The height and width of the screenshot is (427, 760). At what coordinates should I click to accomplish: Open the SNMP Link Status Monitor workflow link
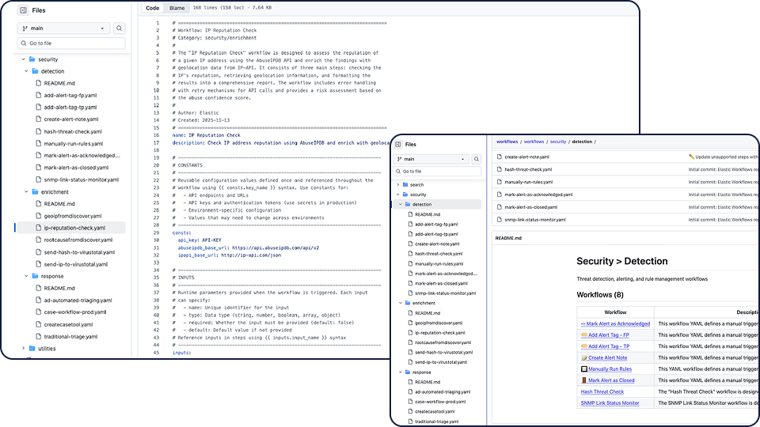coord(610,403)
